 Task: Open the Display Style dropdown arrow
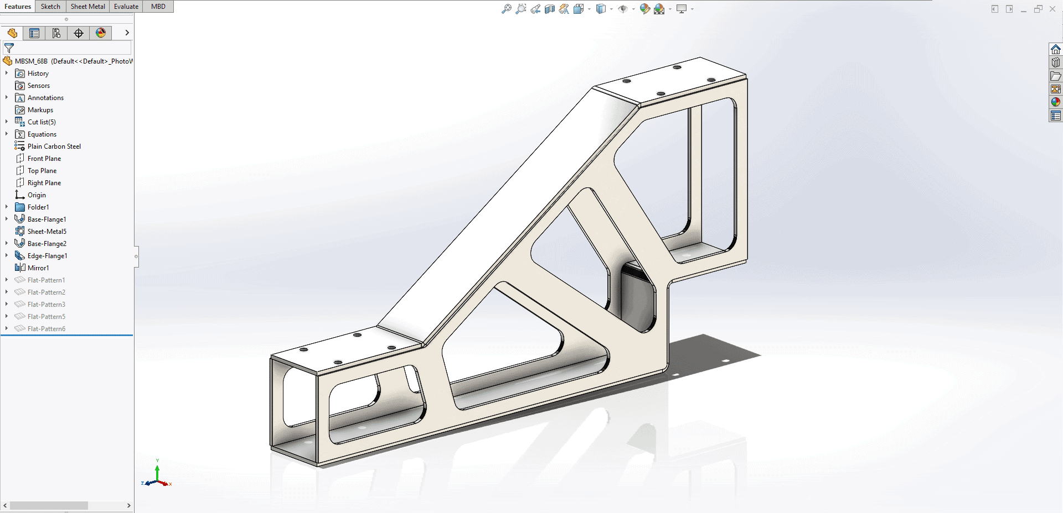pos(611,9)
